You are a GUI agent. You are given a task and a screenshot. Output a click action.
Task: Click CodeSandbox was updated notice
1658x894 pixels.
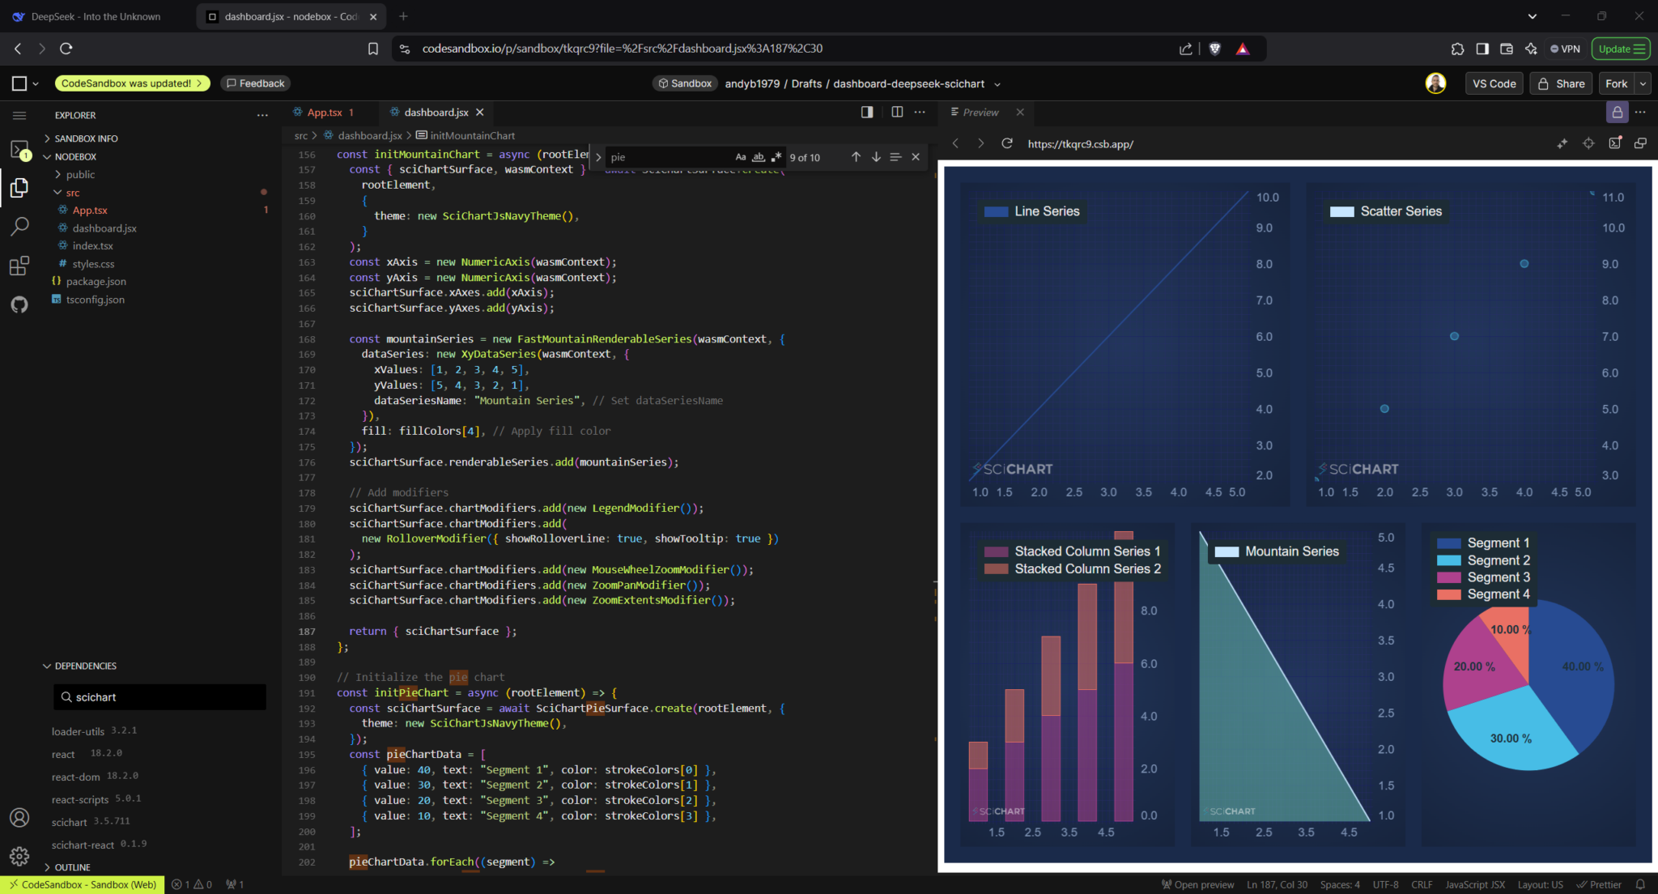(132, 83)
